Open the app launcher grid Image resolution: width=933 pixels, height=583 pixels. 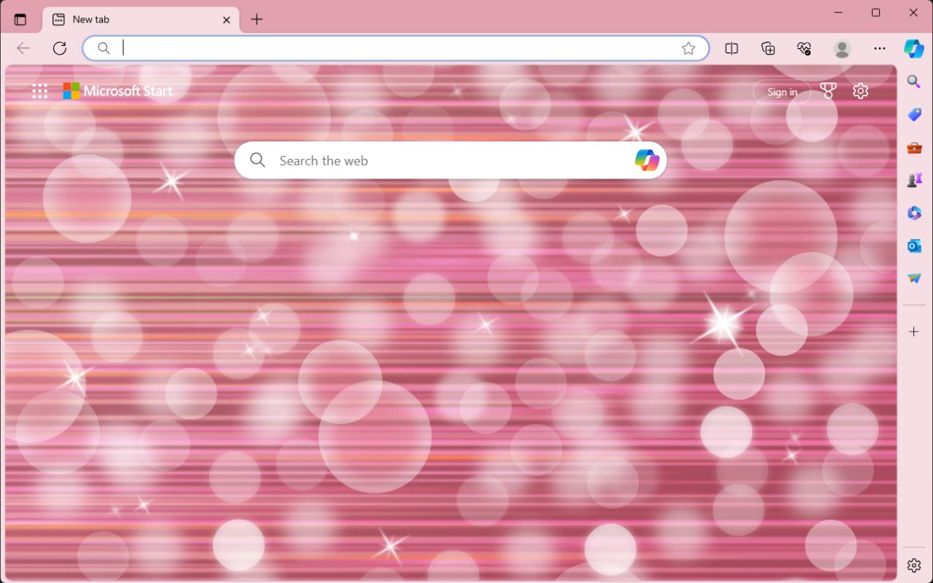pos(40,91)
